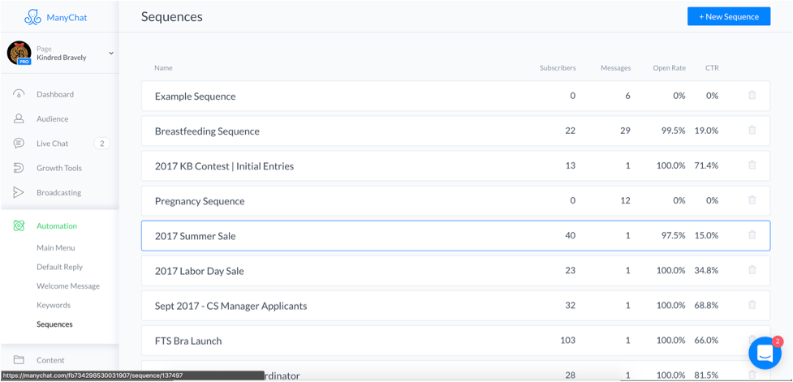Expand the Kindred Bravely page dropdown
Screen dimensions: 793x382
click(111, 53)
